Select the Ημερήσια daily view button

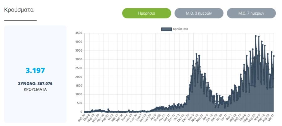(147, 13)
